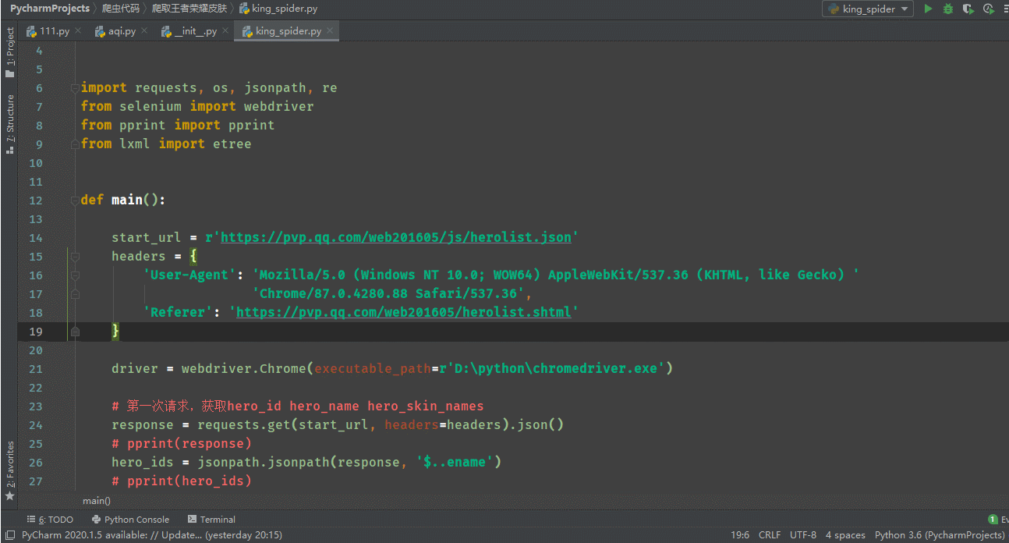
Task: Open the Python Console tool window
Action: (x=130, y=519)
